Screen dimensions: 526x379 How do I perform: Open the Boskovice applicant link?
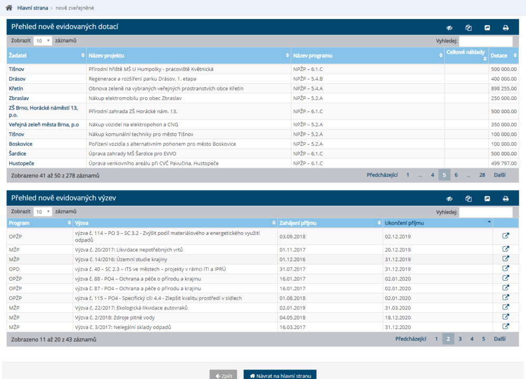click(21, 144)
